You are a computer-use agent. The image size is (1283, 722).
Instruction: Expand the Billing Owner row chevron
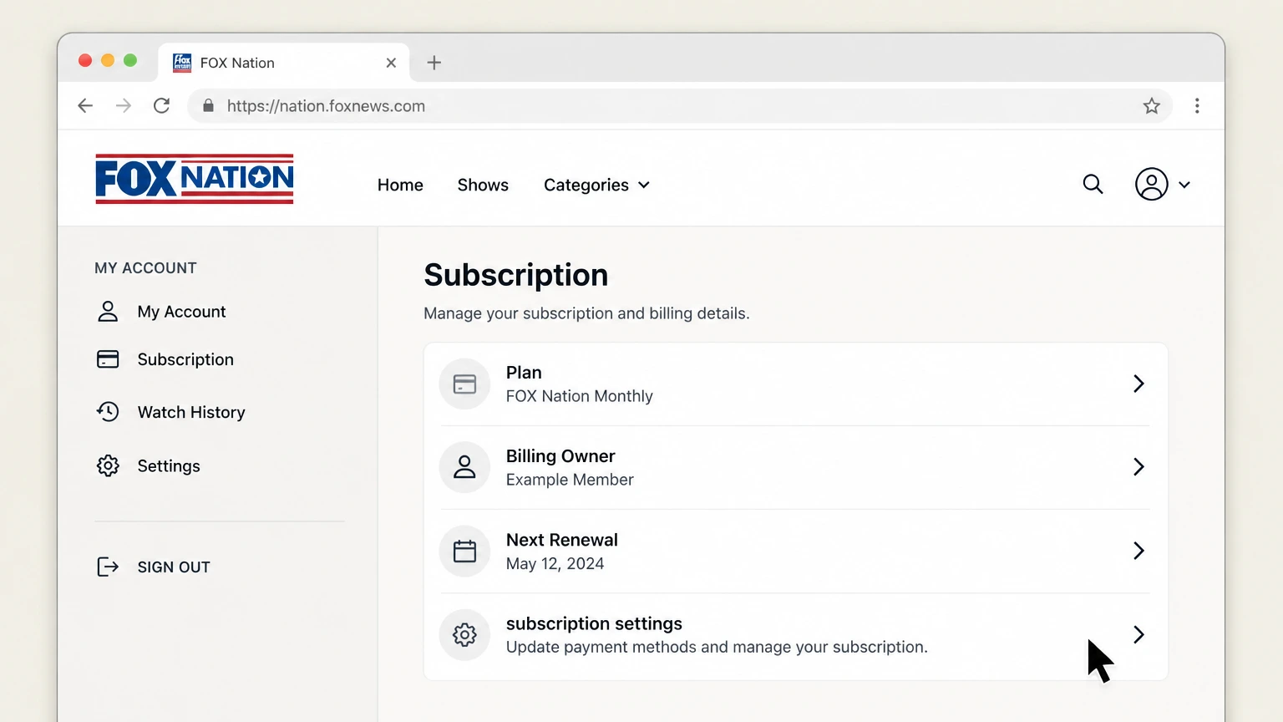(x=1138, y=467)
